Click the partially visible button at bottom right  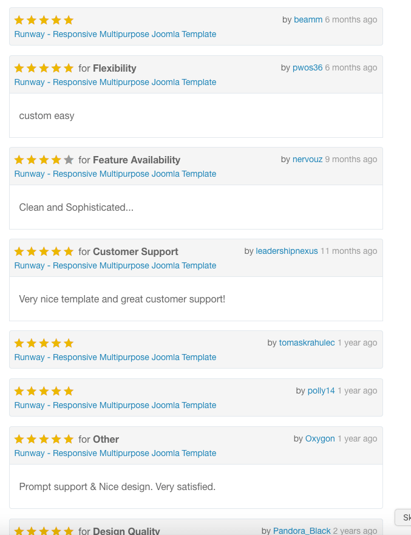[x=403, y=517]
